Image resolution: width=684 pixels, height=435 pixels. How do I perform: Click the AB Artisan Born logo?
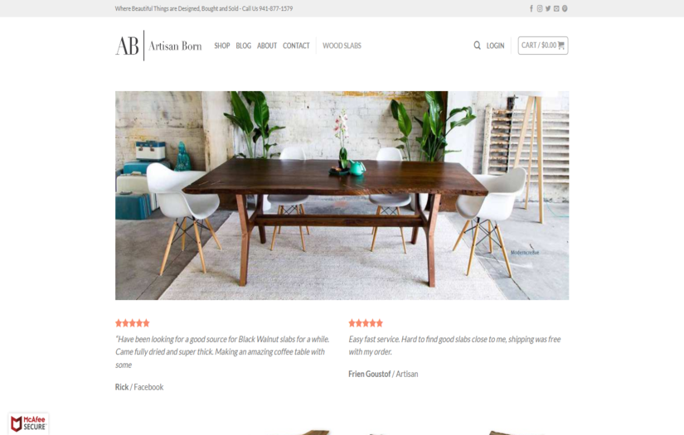(158, 46)
